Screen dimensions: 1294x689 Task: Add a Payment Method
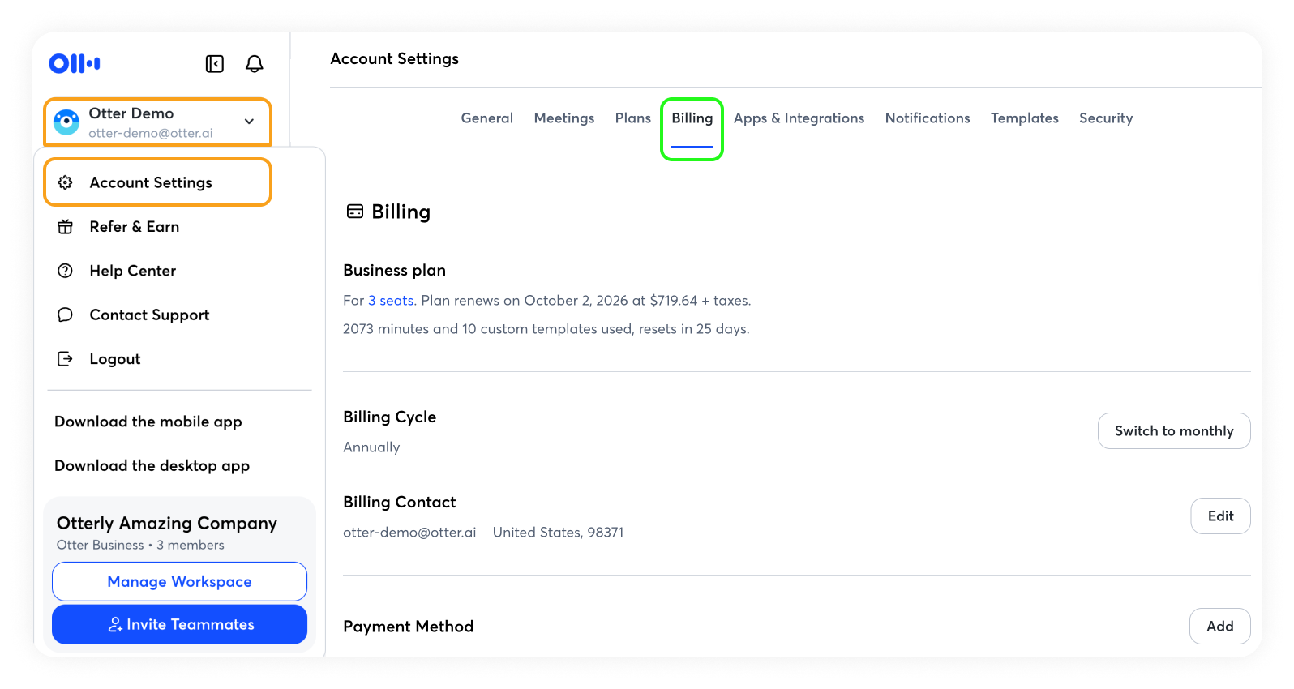[1219, 627]
